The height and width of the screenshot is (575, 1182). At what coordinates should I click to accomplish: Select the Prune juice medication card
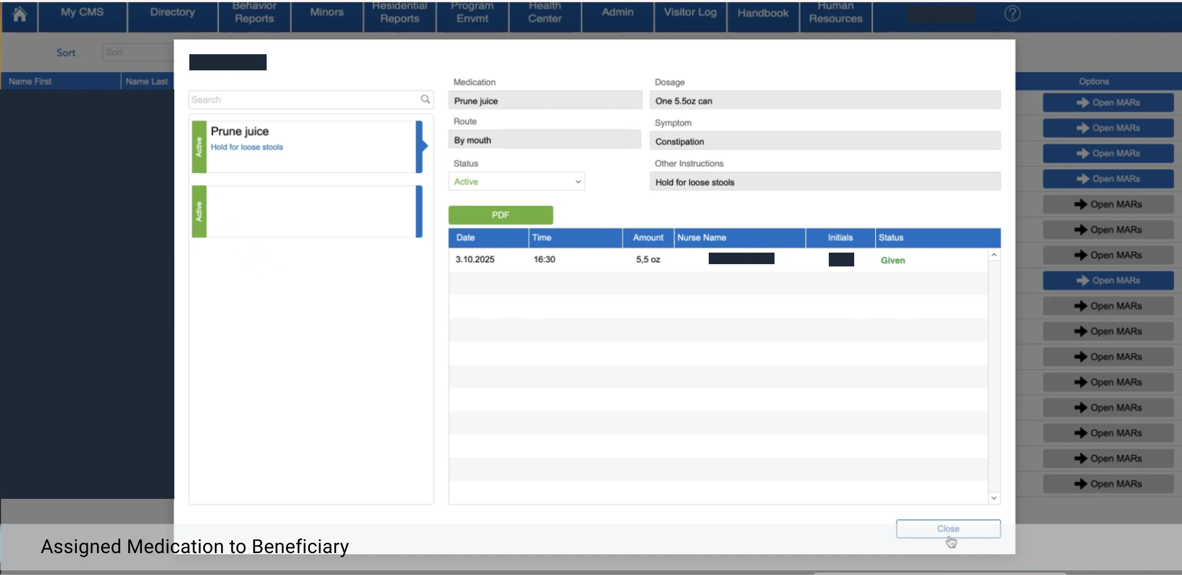click(307, 147)
